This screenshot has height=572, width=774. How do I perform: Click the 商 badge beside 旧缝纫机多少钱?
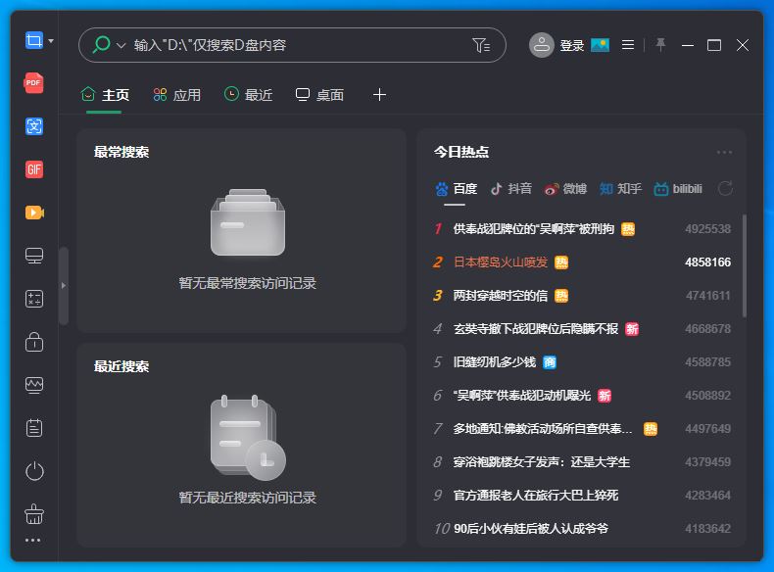click(x=550, y=362)
